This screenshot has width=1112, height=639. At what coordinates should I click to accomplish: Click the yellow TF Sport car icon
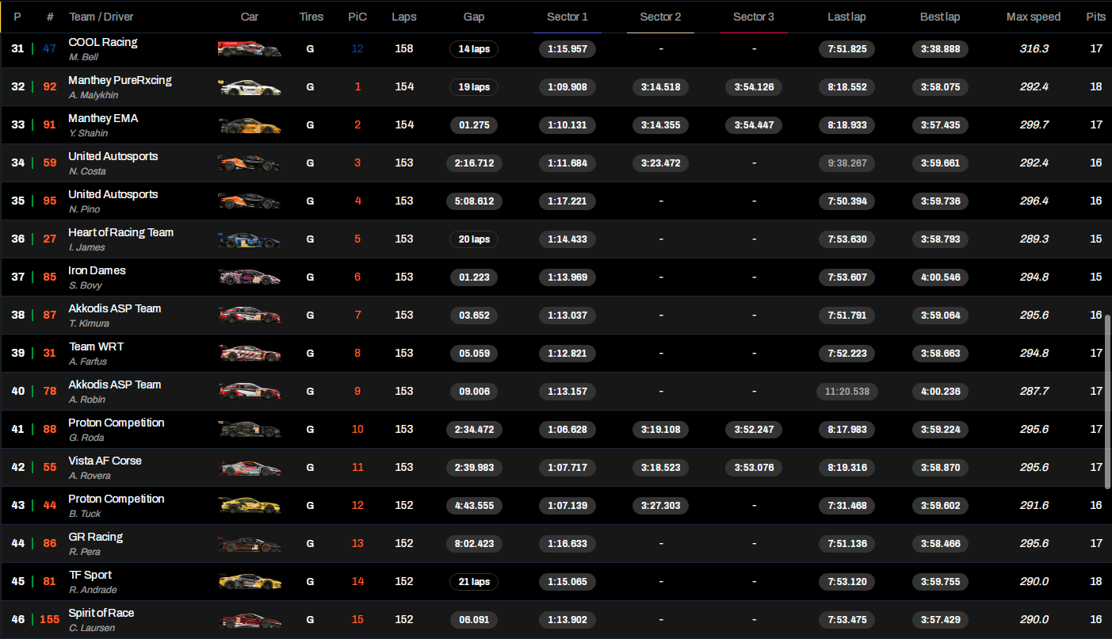pyautogui.click(x=249, y=582)
